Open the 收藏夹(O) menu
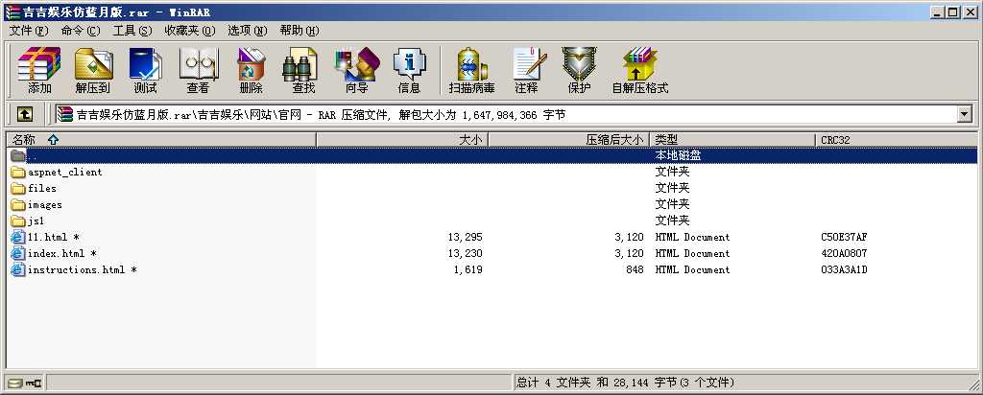This screenshot has height=395, width=983. pyautogui.click(x=189, y=31)
